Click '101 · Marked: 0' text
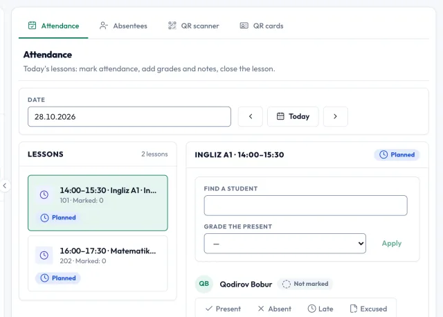 82,200
